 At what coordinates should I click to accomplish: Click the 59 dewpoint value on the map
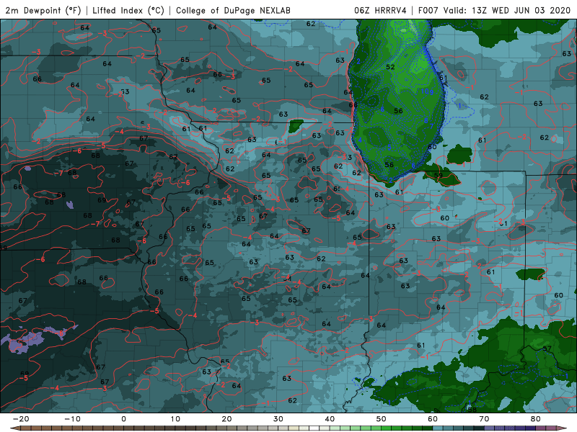coord(439,175)
